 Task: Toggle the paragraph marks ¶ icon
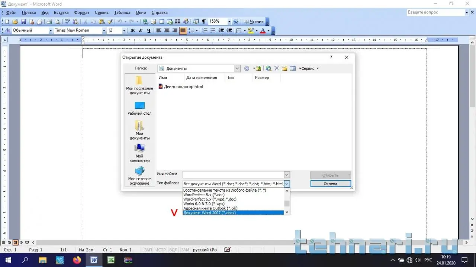(x=203, y=22)
